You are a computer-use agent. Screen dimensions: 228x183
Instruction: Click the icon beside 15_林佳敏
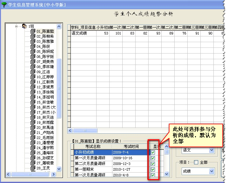(x=33, y=102)
